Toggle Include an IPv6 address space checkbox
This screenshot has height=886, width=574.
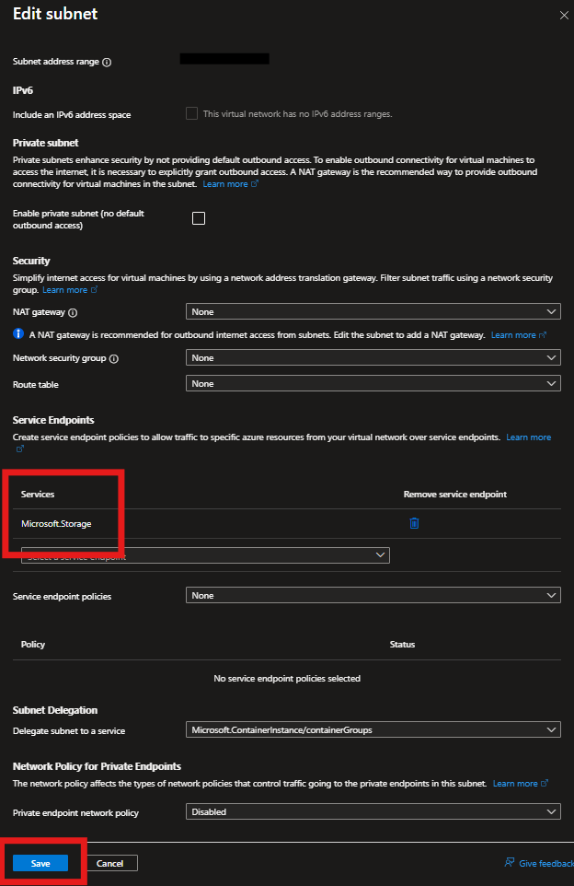point(191,114)
